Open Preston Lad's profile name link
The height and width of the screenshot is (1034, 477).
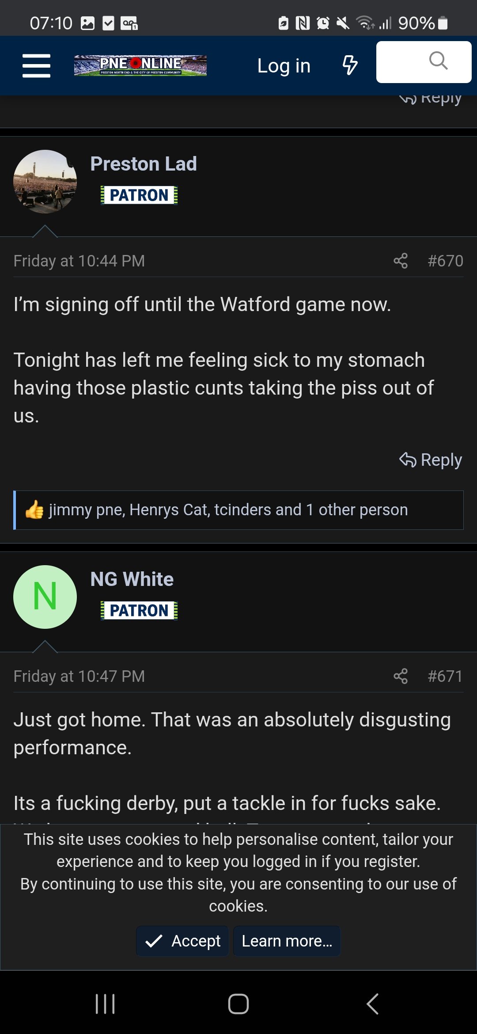[144, 164]
